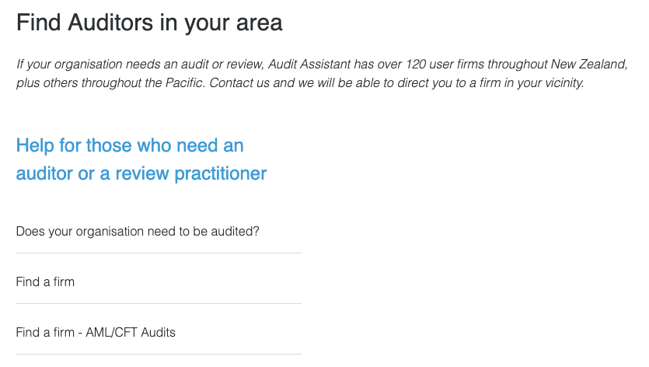
Task: Click the blue "Help for those who need an" heading
Action: coord(130,145)
